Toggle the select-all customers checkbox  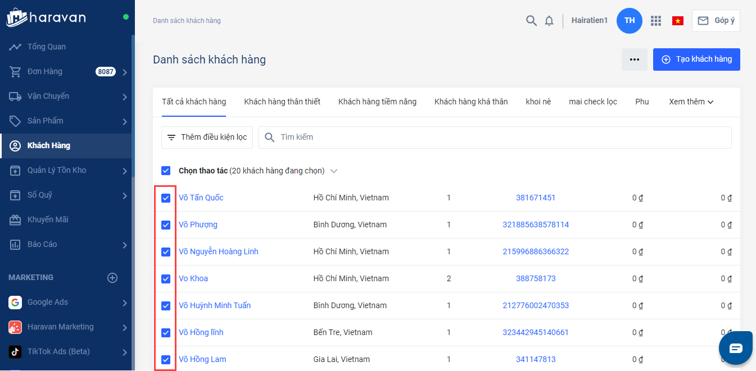coord(166,171)
